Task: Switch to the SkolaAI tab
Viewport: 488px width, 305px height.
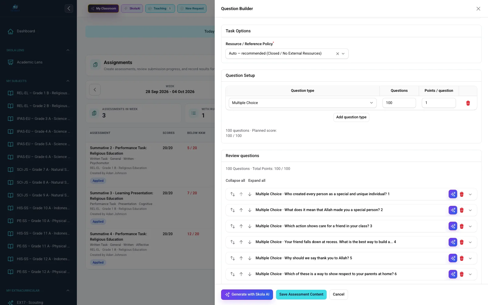Action: (x=132, y=9)
